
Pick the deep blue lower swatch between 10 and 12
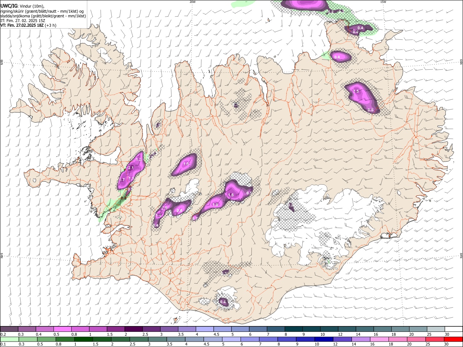pyautogui.click(x=324, y=339)
